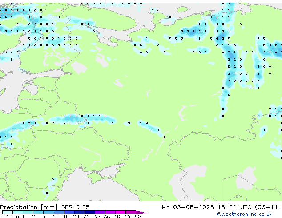This screenshot has height=218, width=282.
Task: Pick the 1–2 mm legend color
Action: click(28, 212)
